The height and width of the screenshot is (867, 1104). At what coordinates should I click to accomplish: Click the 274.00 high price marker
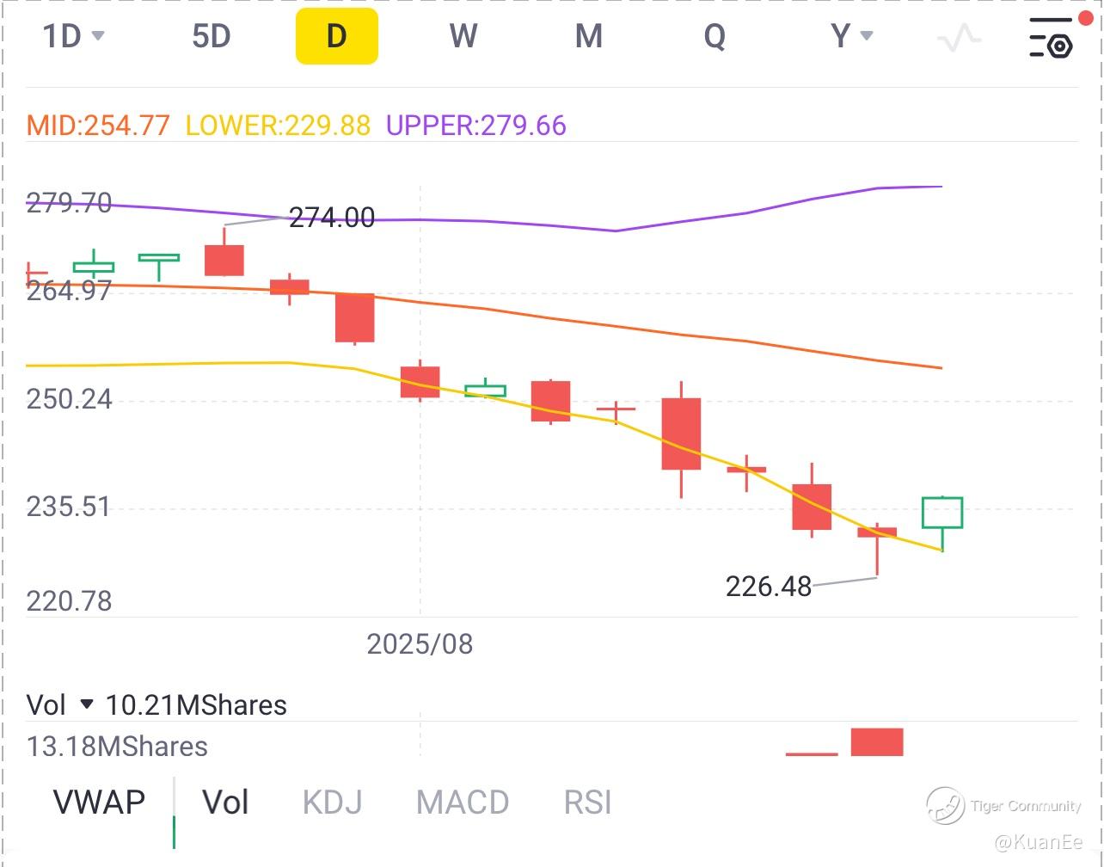click(331, 218)
